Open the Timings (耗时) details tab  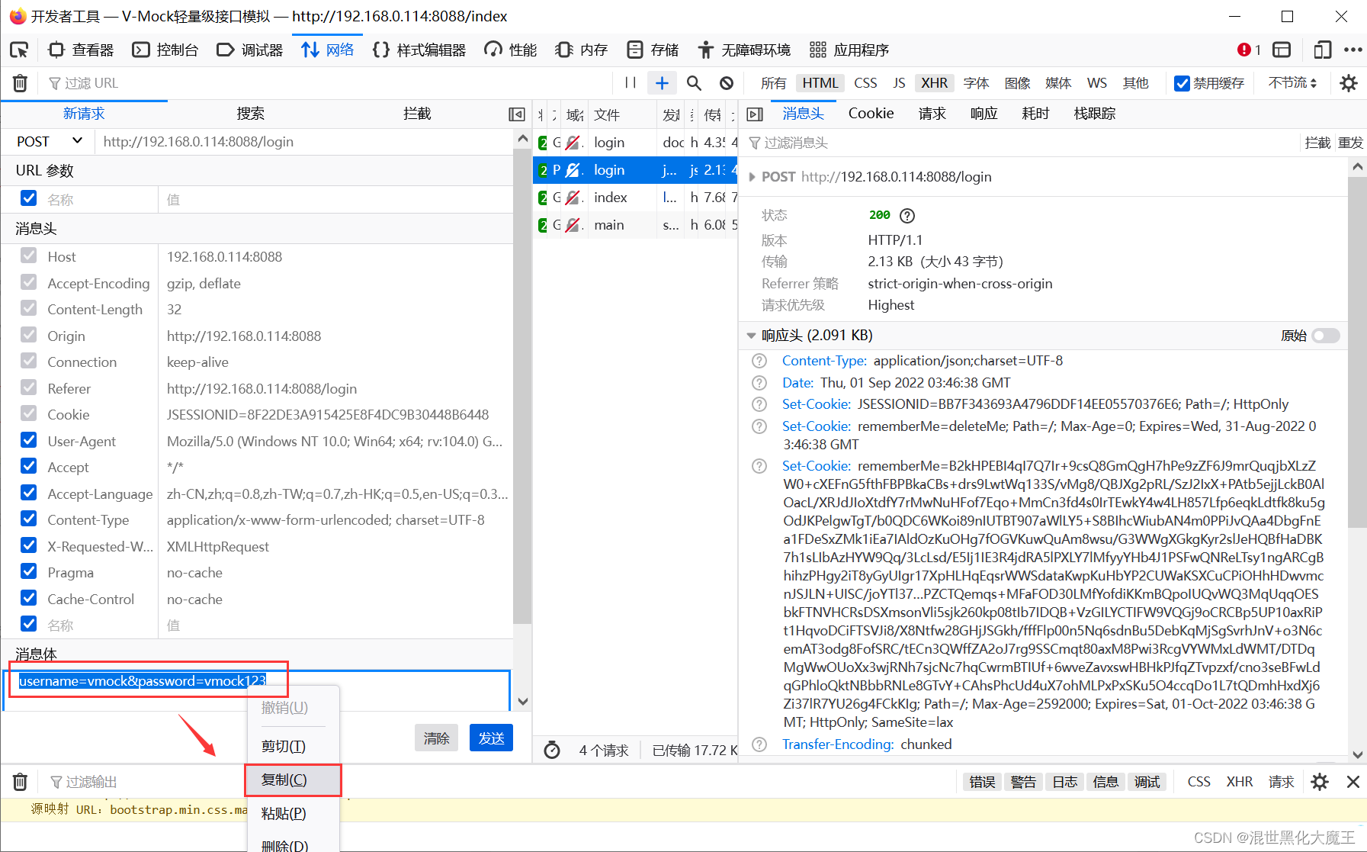pyautogui.click(x=1035, y=114)
